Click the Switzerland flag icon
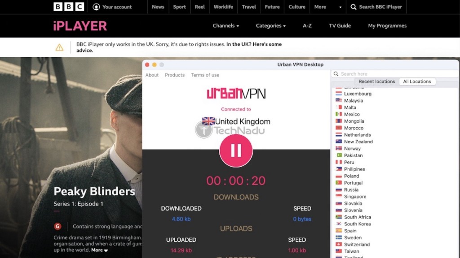 pos(339,244)
